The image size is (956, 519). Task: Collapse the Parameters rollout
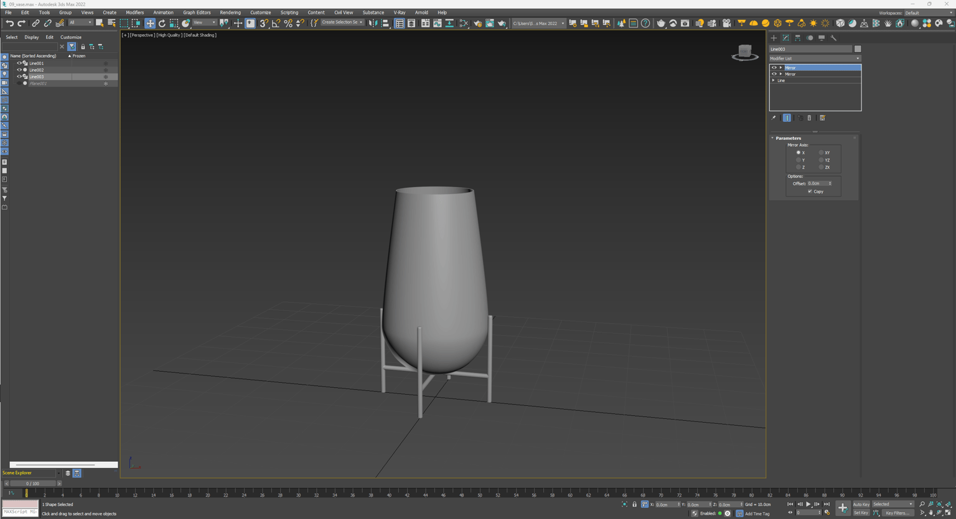(788, 138)
